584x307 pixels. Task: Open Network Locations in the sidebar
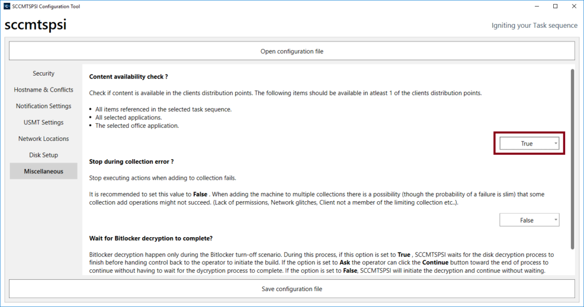[x=43, y=139]
